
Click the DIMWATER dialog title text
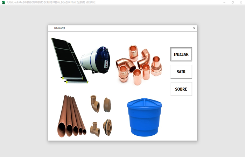point(59,28)
